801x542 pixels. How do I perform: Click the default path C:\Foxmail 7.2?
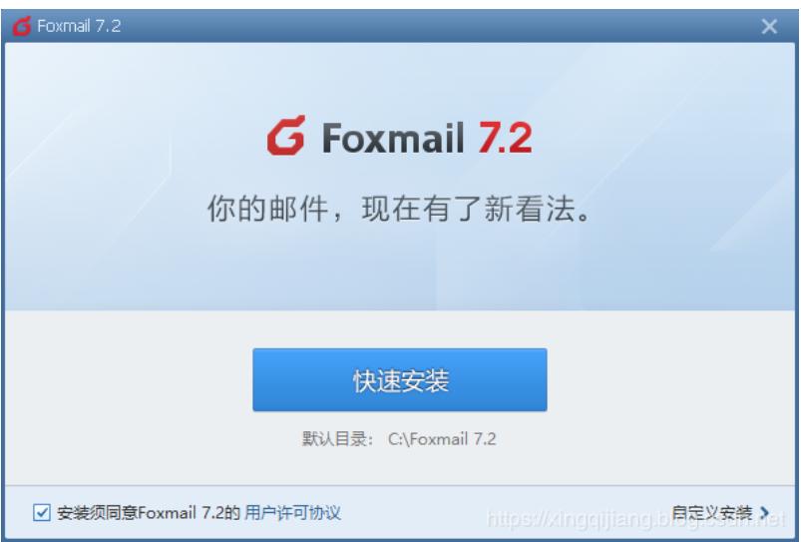coord(442,439)
